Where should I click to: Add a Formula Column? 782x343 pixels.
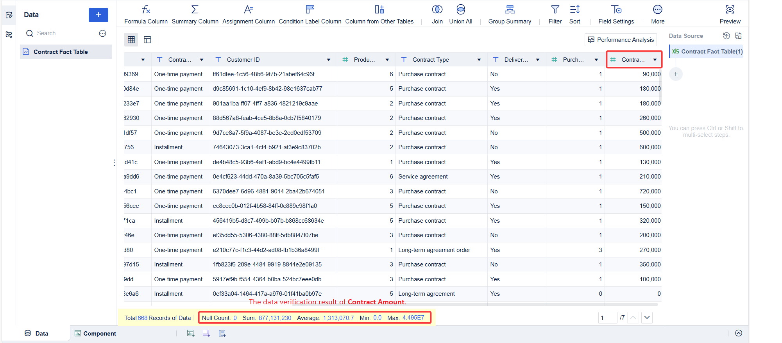(146, 14)
